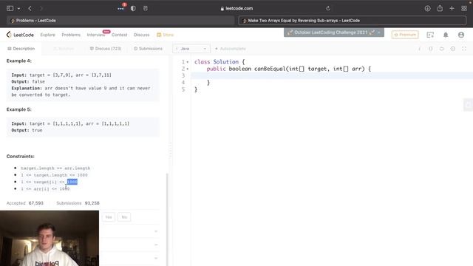Click the No feedback button
The image size is (473, 266).
click(x=124, y=217)
